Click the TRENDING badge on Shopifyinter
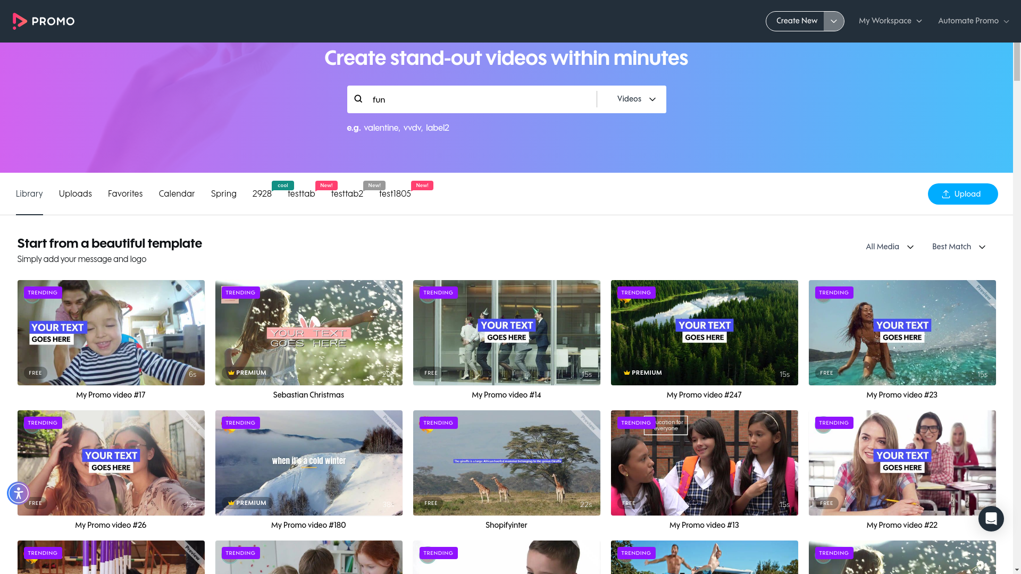The image size is (1021, 574). (x=438, y=423)
